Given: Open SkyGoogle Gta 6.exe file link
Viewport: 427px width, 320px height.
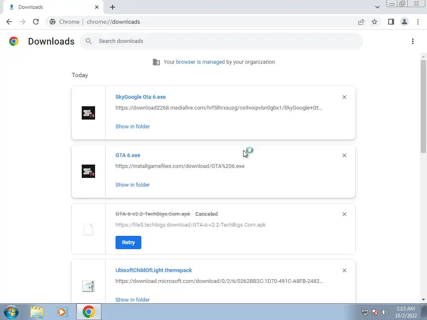Looking at the screenshot, I should 141,97.
